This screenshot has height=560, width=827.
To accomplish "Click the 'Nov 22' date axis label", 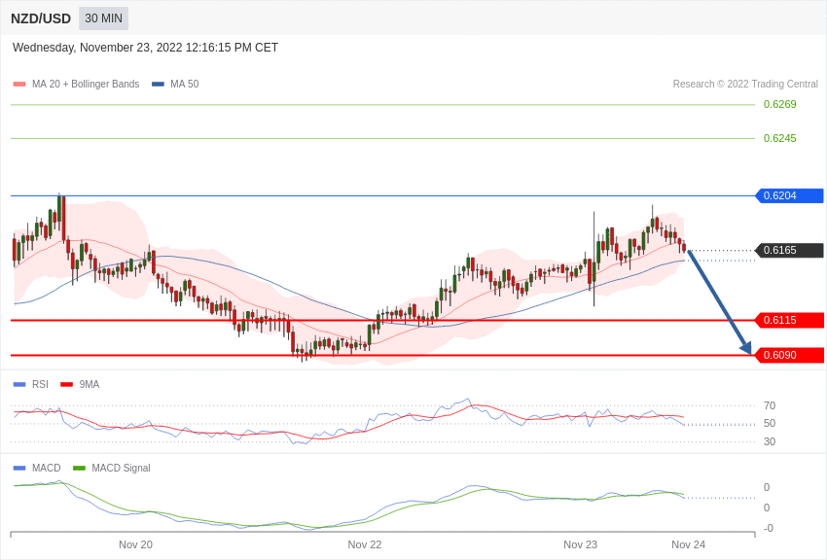I will click(365, 544).
